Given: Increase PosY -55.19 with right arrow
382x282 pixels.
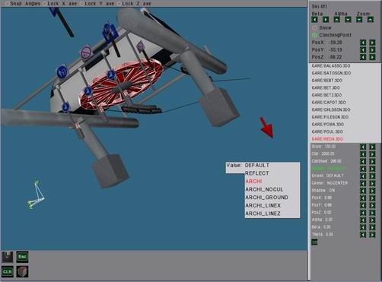Looking at the screenshot, I should pos(372,50).
